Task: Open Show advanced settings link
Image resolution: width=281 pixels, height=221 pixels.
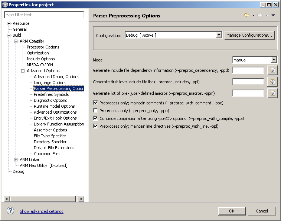Action: 42,211
